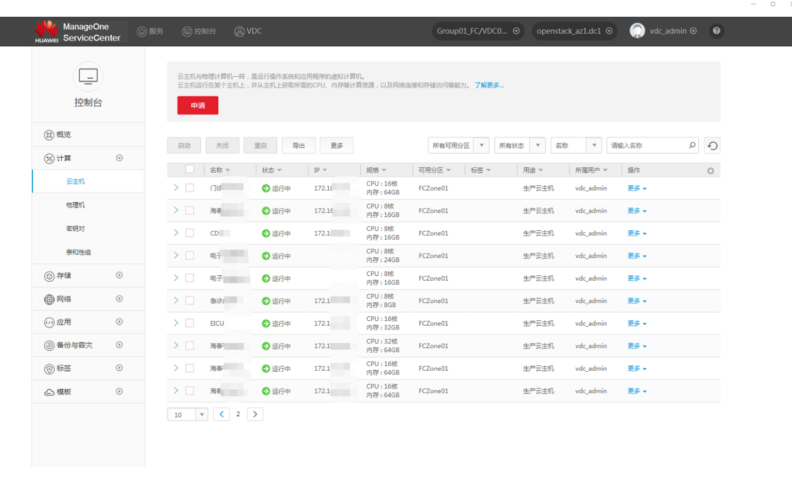The height and width of the screenshot is (478, 792).
Task: Tick the checkbox for the CD row
Action: pos(190,233)
